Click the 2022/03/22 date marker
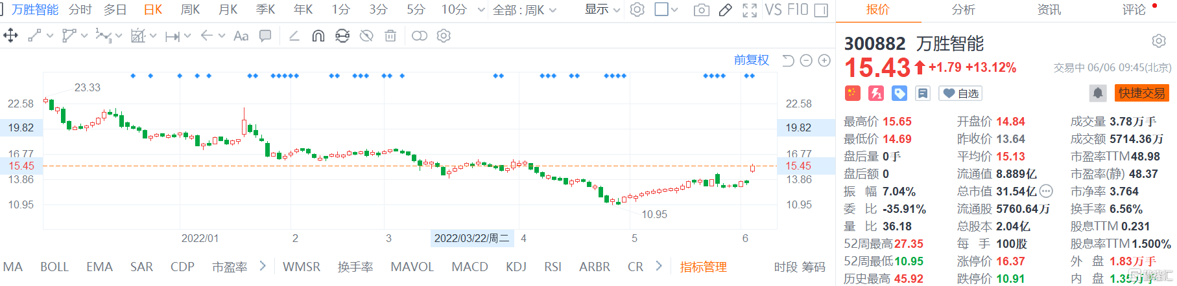 click(x=472, y=238)
